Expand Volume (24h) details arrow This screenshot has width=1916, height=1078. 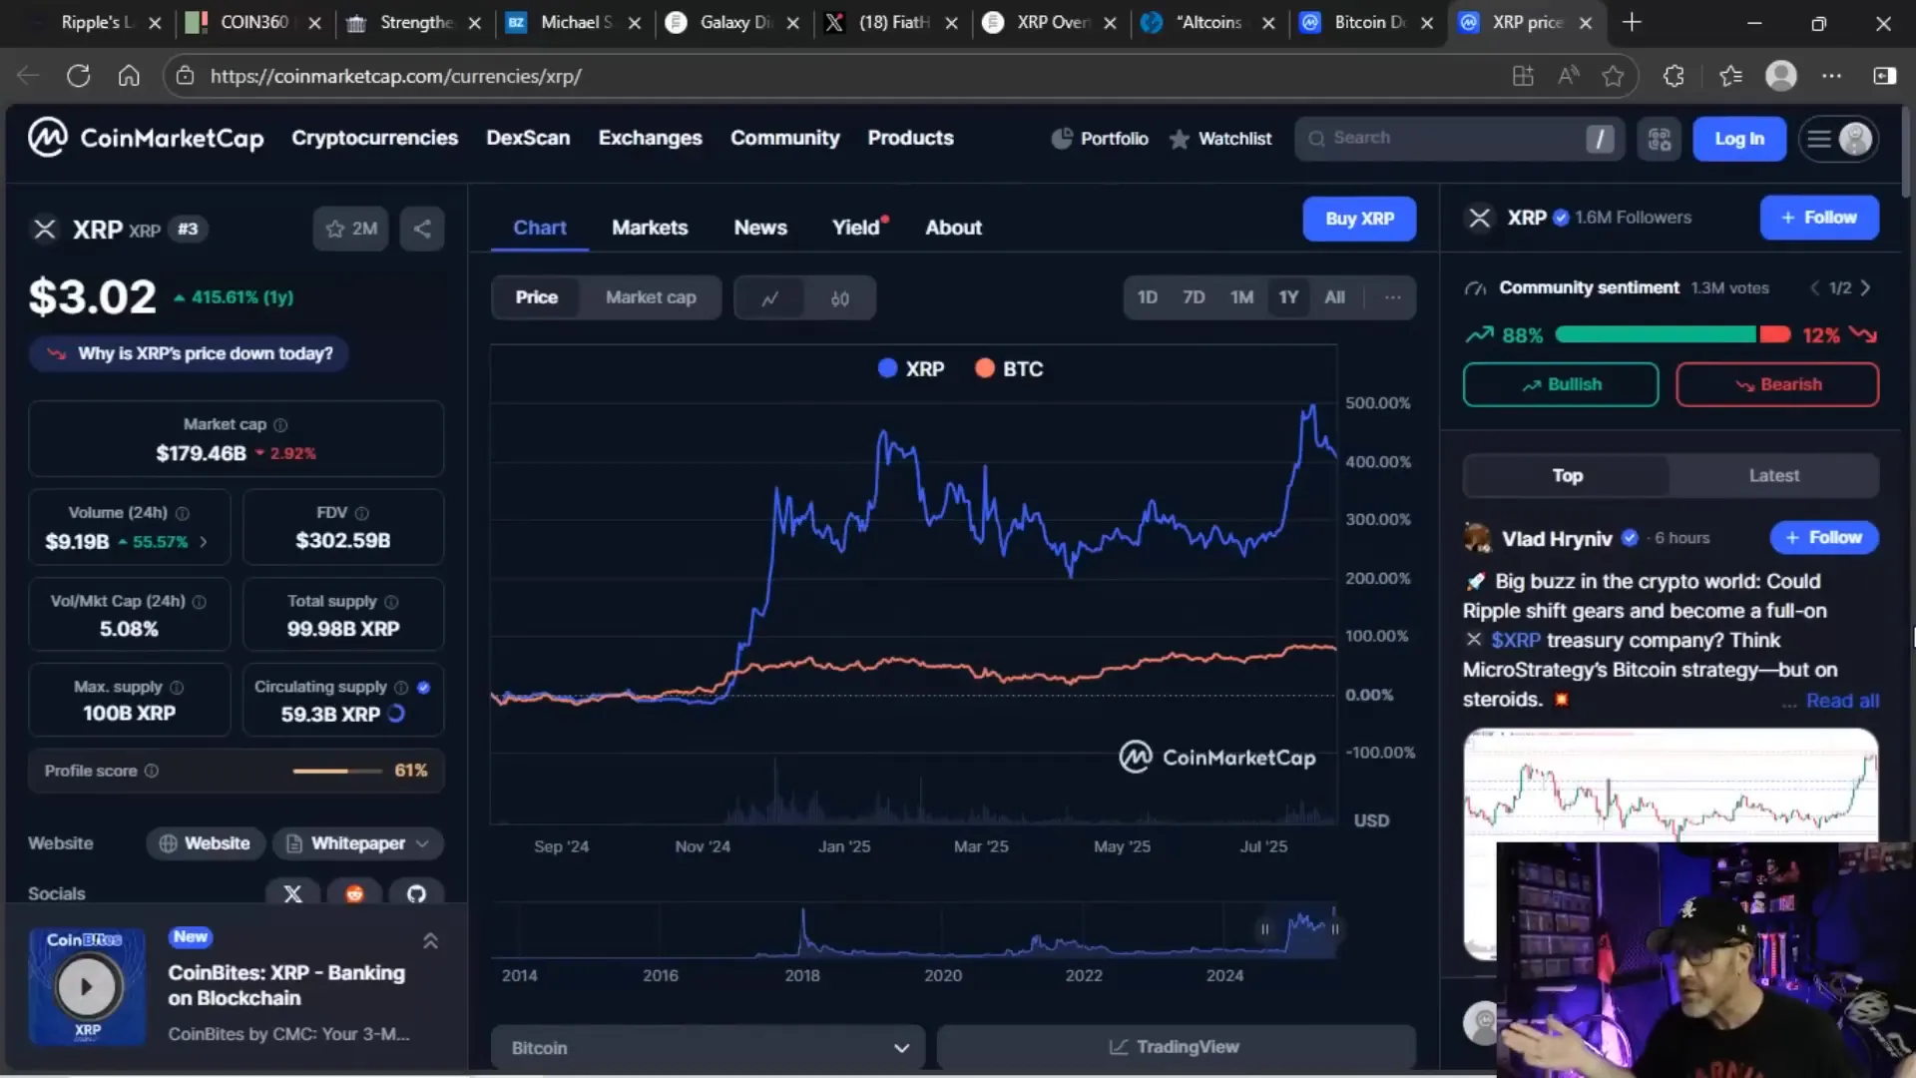pos(204,542)
